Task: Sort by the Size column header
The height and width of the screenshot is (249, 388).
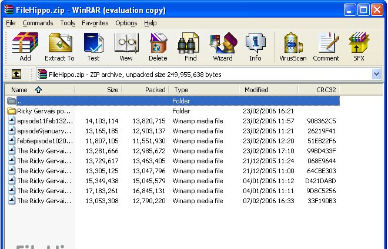Action: (x=98, y=90)
